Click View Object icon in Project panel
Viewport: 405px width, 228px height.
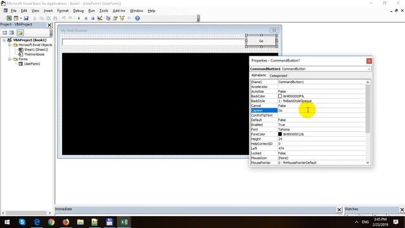11,32
